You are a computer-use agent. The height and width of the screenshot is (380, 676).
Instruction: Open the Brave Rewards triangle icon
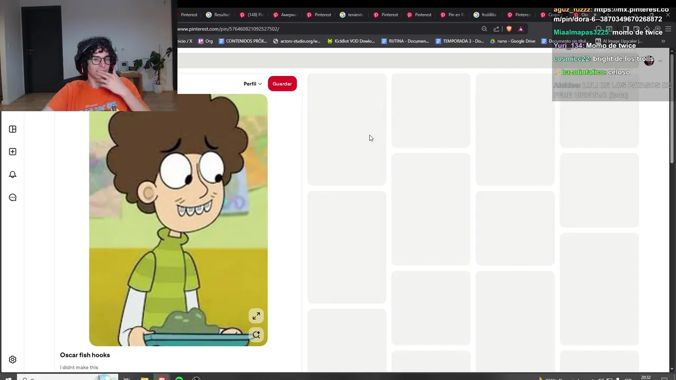tap(521, 29)
